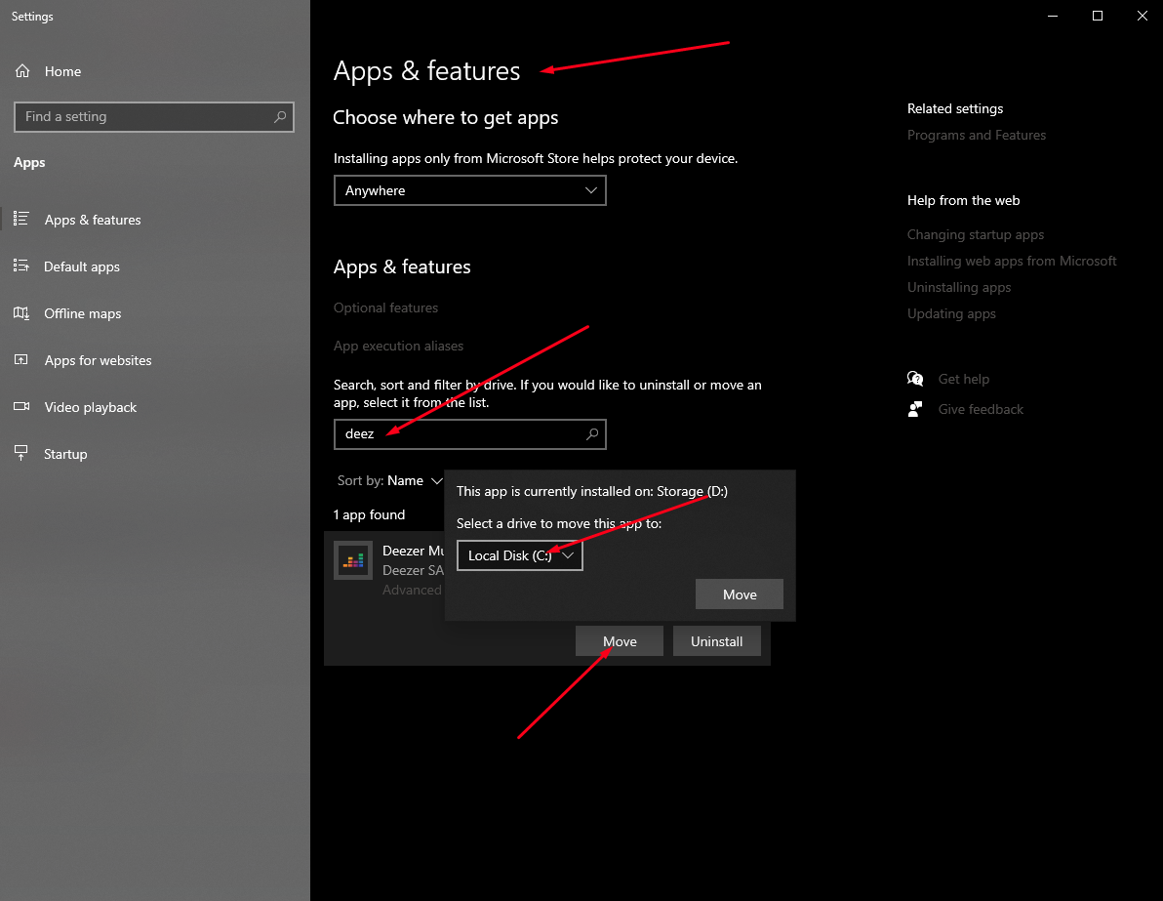Open Offline maps settings page
The image size is (1163, 901).
[82, 313]
